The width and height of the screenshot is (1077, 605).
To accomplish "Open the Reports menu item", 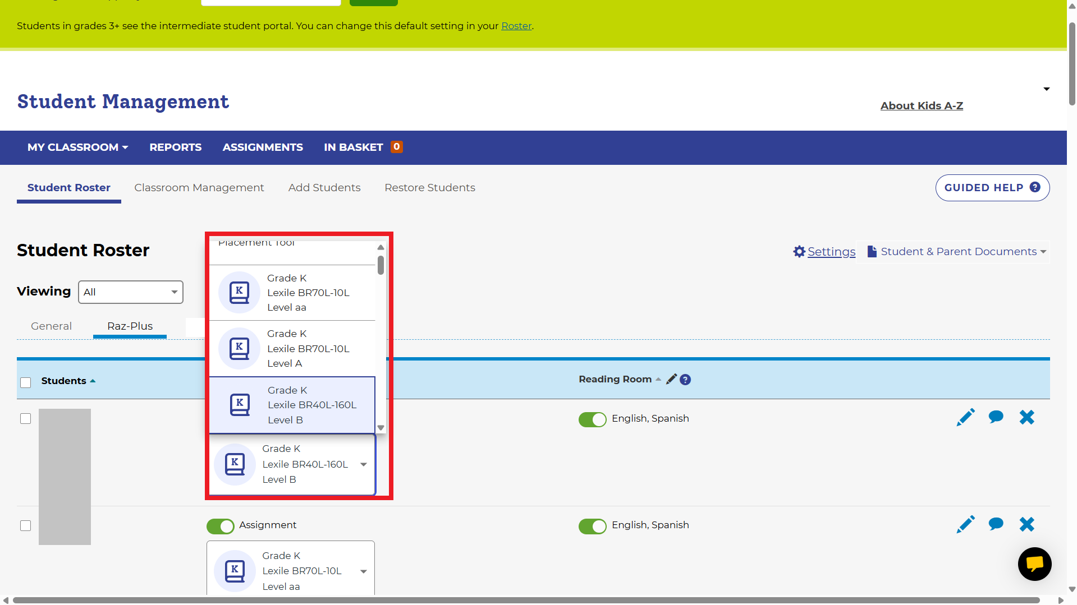I will point(175,147).
